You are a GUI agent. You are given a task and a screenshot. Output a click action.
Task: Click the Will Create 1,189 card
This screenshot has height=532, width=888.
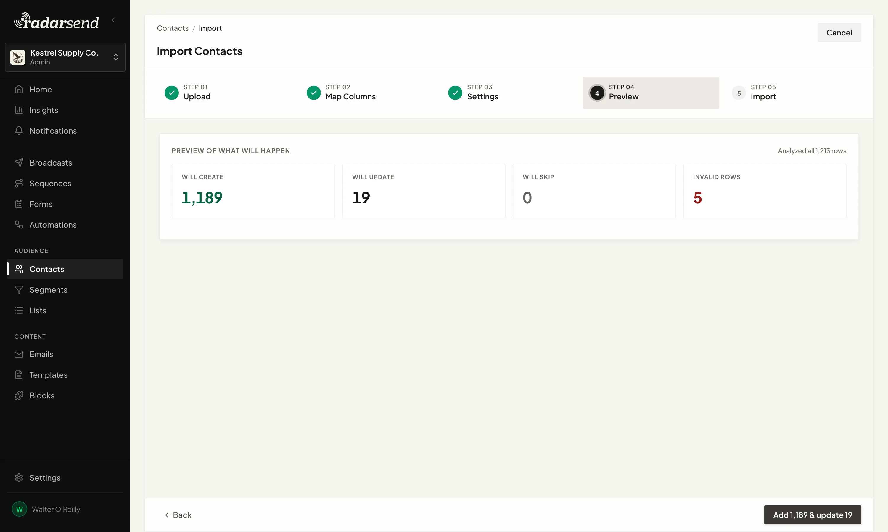[x=253, y=191]
